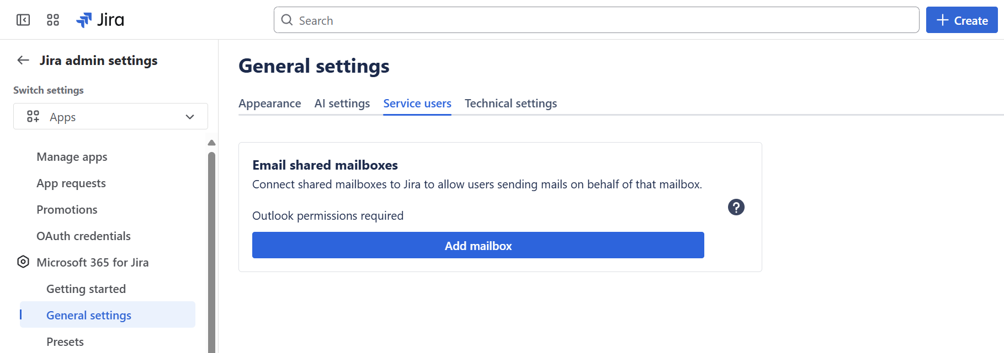The image size is (1004, 353).
Task: Click the plus icon in Create button
Action: 943,20
